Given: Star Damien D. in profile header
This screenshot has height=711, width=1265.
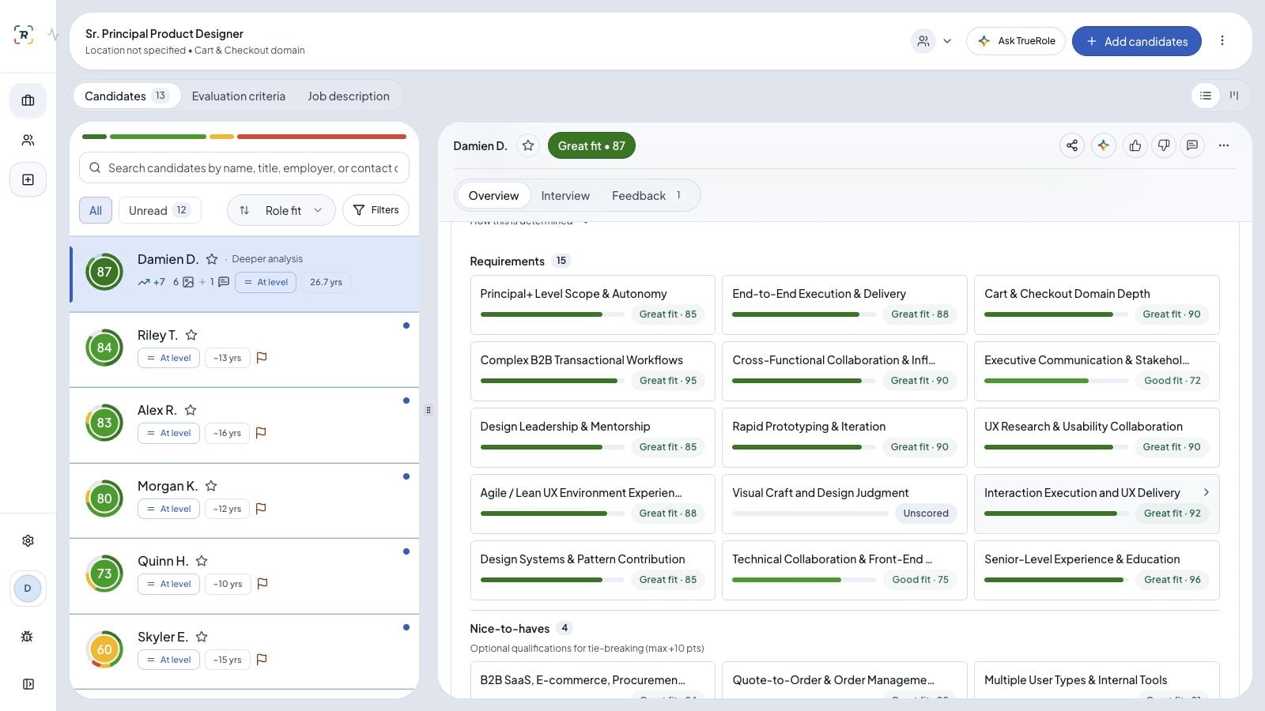Looking at the screenshot, I should tap(528, 145).
